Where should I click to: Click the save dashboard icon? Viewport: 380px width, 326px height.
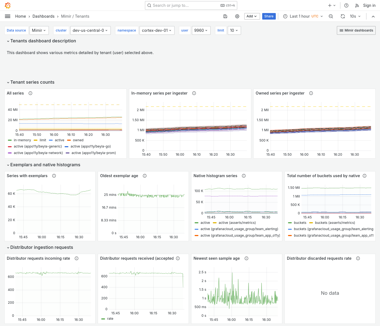(225, 16)
